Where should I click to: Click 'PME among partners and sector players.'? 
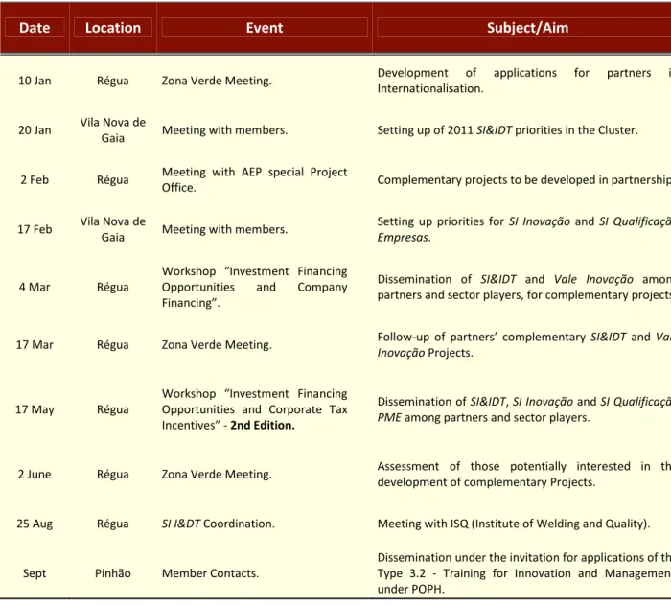[x=483, y=417]
